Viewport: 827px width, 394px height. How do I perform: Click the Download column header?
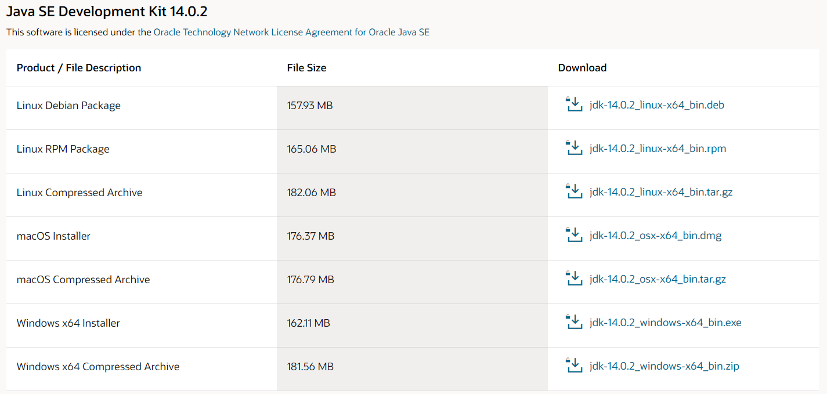[582, 68]
